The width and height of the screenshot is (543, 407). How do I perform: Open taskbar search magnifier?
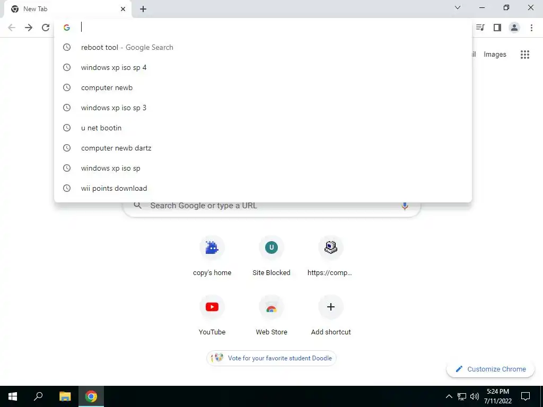coord(38,396)
